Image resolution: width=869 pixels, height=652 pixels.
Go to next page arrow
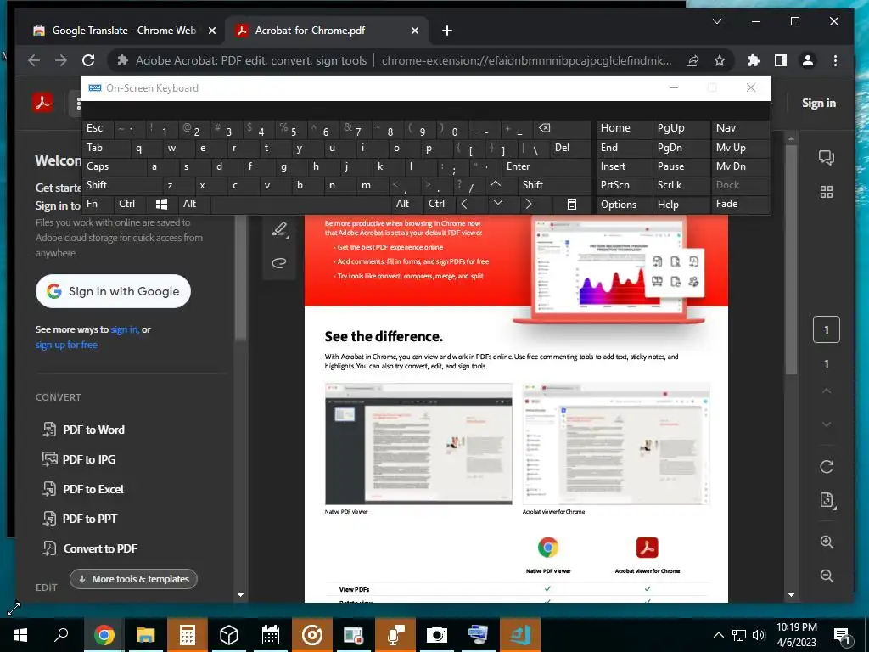827,424
